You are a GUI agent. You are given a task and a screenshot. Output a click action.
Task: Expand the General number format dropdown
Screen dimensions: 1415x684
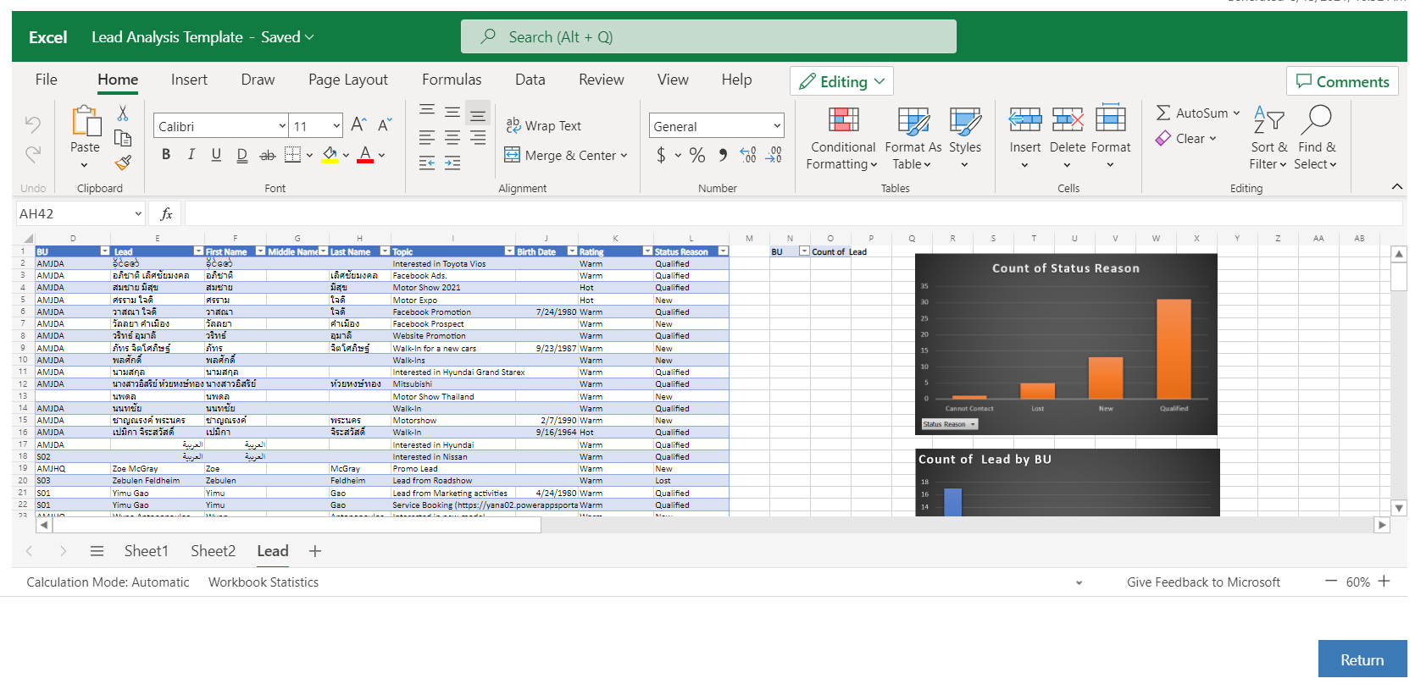[x=776, y=126]
